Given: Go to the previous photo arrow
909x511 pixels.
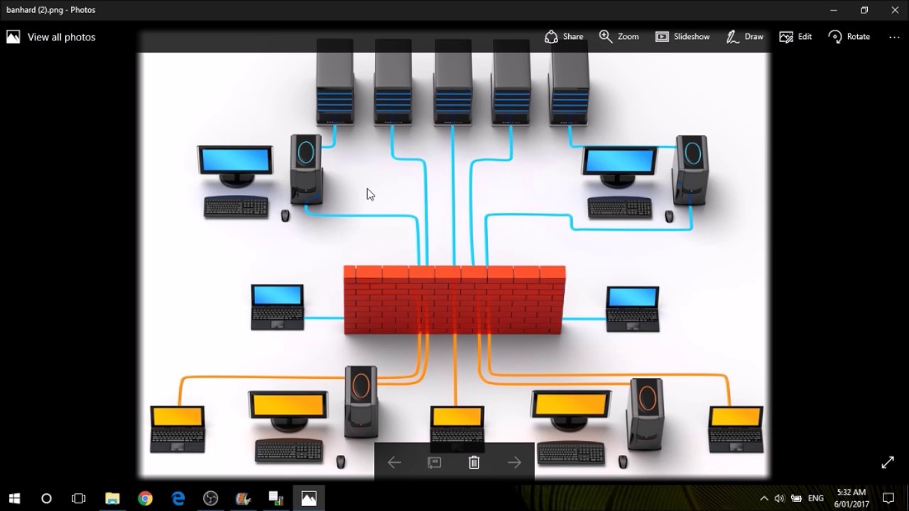Looking at the screenshot, I should pyautogui.click(x=394, y=463).
